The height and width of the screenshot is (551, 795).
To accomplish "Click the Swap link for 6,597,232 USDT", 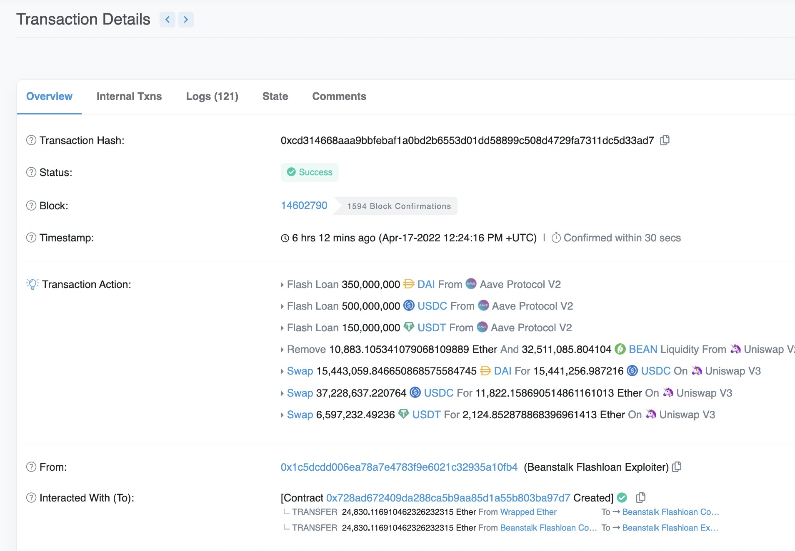I will 300,414.
